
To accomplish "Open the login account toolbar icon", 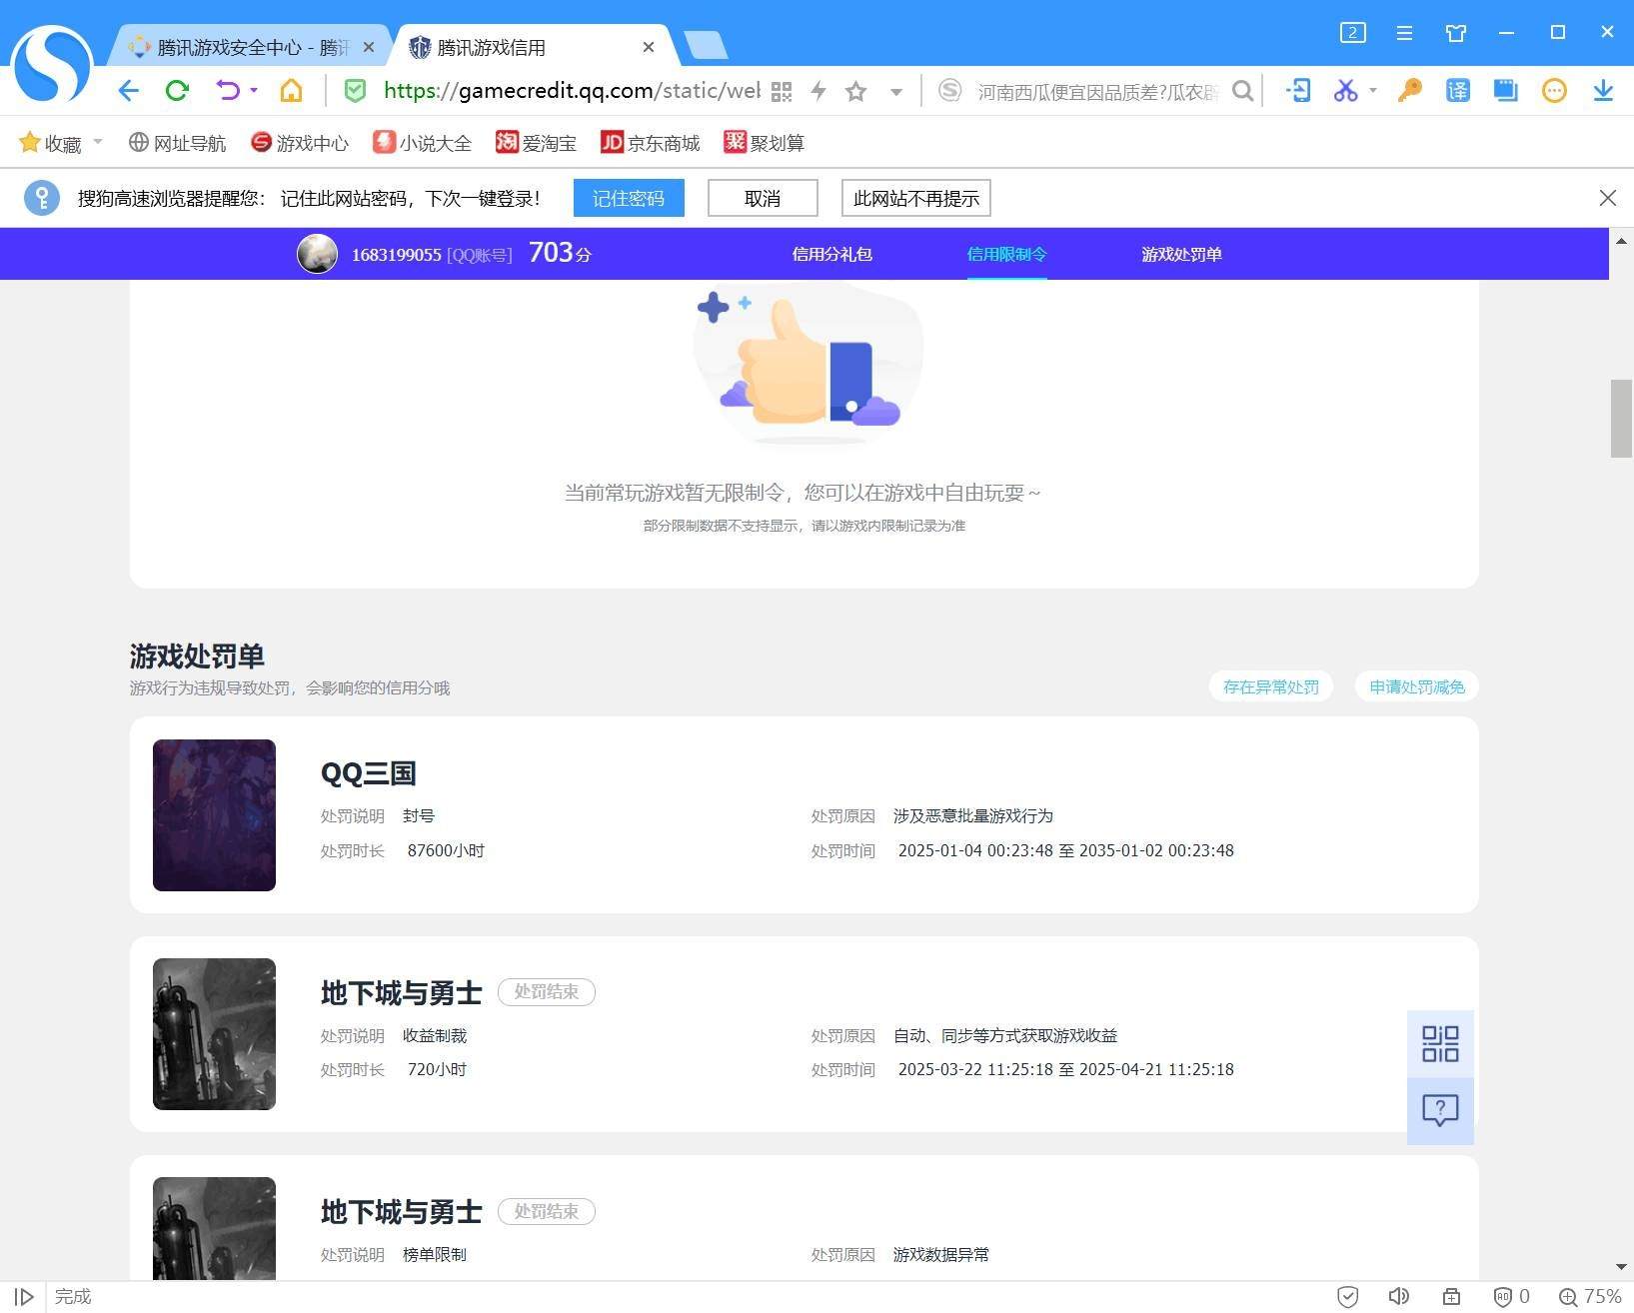I will coord(1298,91).
